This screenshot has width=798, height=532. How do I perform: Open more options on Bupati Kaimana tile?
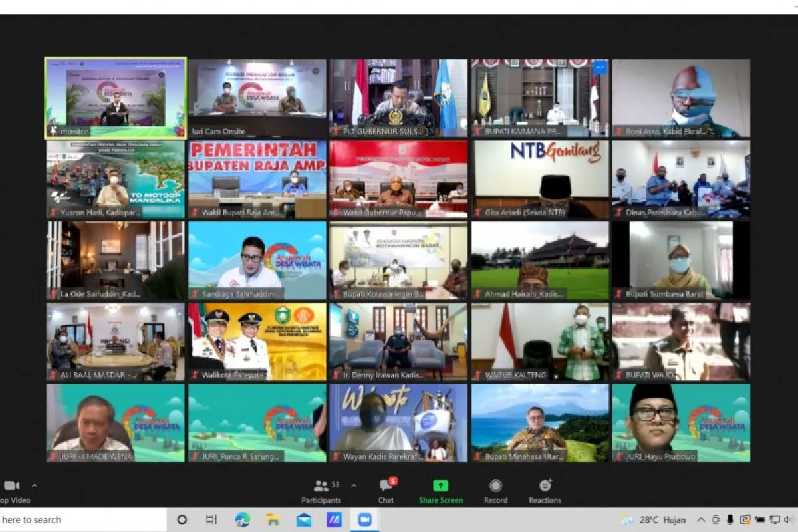pos(600,68)
